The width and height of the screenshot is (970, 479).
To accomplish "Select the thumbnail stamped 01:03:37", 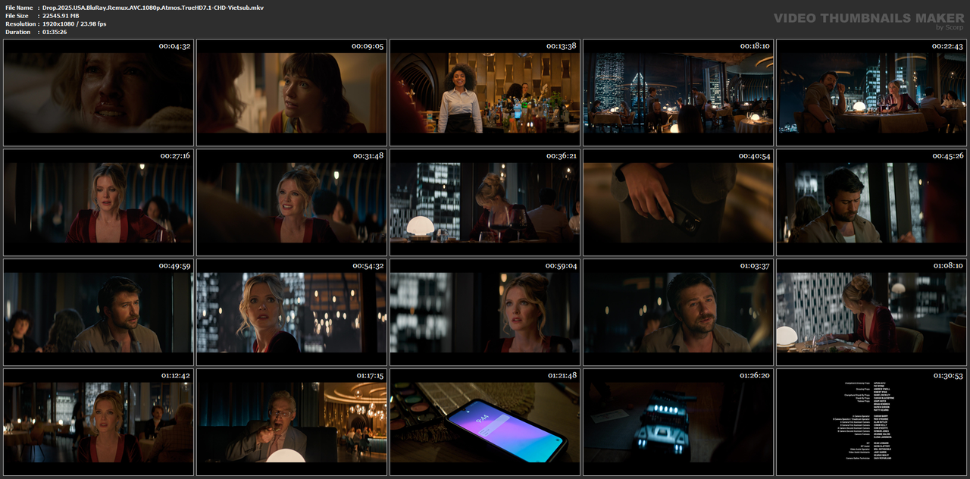I will pyautogui.click(x=678, y=312).
